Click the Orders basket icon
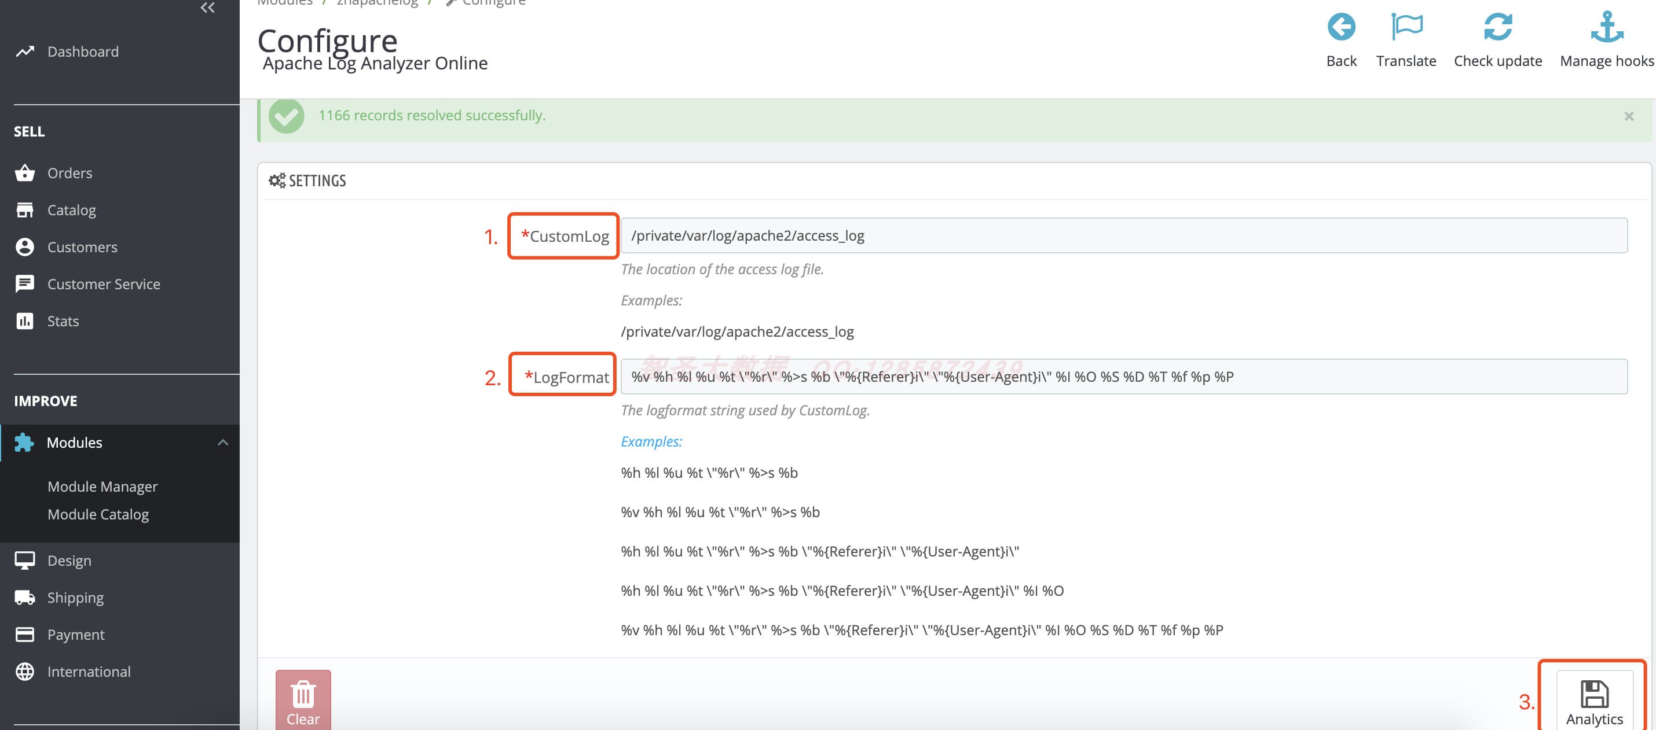The image size is (1656, 730). (25, 173)
